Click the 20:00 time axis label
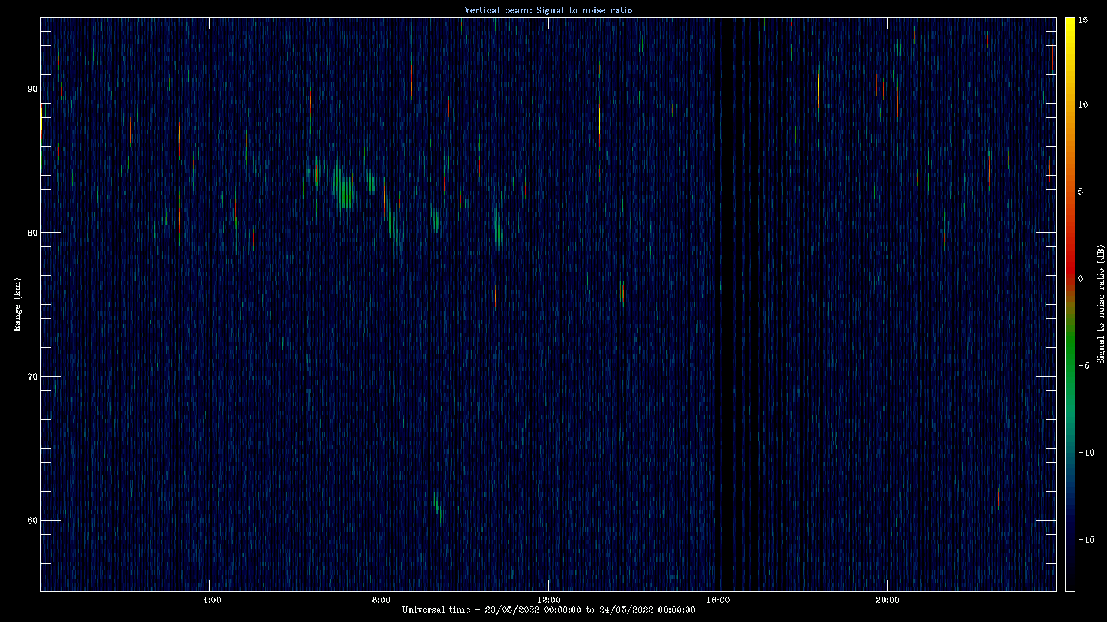 coord(887,600)
